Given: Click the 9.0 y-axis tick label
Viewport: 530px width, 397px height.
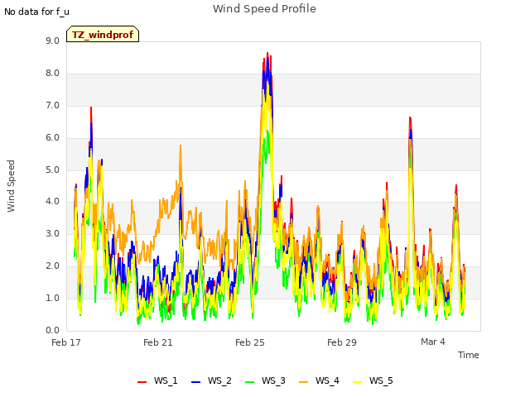Looking at the screenshot, I should (52, 41).
